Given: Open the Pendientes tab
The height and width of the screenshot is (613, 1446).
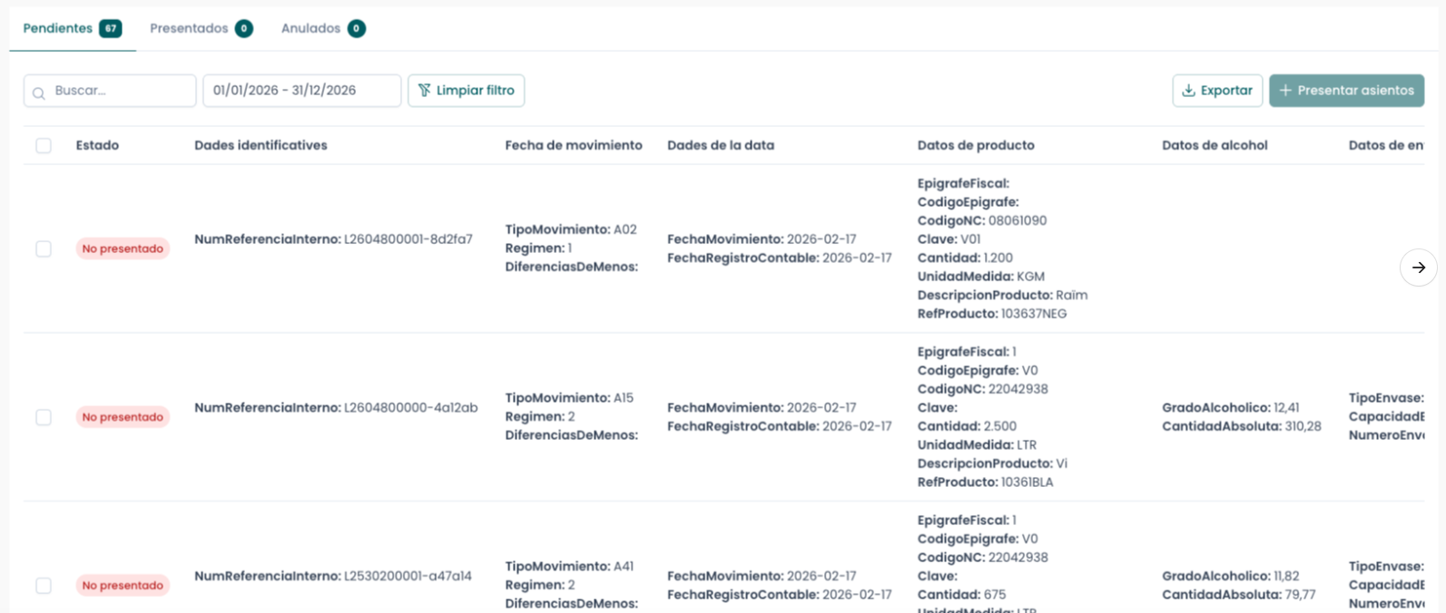Looking at the screenshot, I should [73, 29].
